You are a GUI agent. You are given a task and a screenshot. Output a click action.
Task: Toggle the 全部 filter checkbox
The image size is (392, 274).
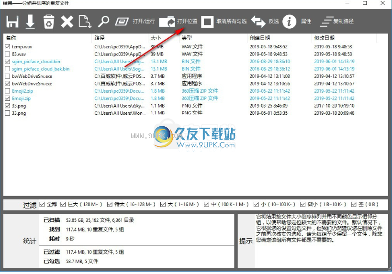click(x=42, y=204)
